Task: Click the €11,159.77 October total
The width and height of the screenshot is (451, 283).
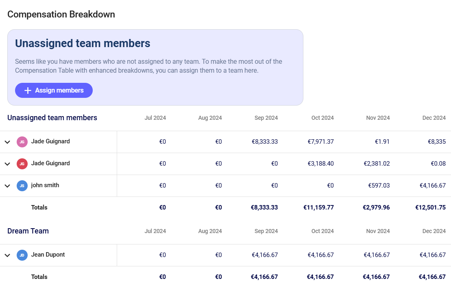Action: tap(318, 207)
